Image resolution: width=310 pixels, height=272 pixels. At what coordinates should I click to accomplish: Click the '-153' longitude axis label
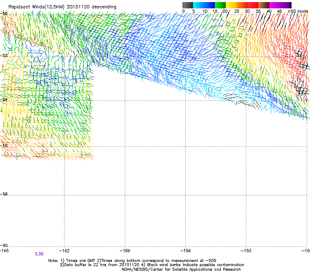[x=246, y=251]
